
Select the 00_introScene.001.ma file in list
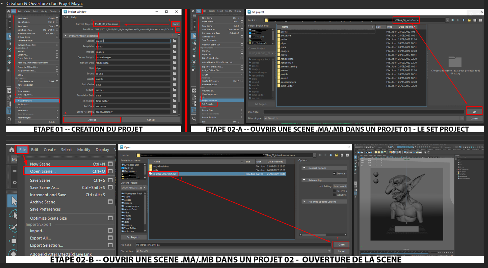click(164, 174)
